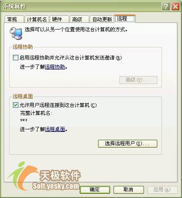Screen dimensions: 182x198
Task: Switch to the 常规 tab
Action: coord(14,19)
